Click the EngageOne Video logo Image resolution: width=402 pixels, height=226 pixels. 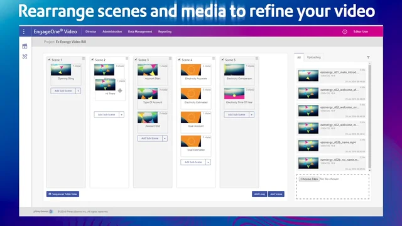click(x=55, y=31)
